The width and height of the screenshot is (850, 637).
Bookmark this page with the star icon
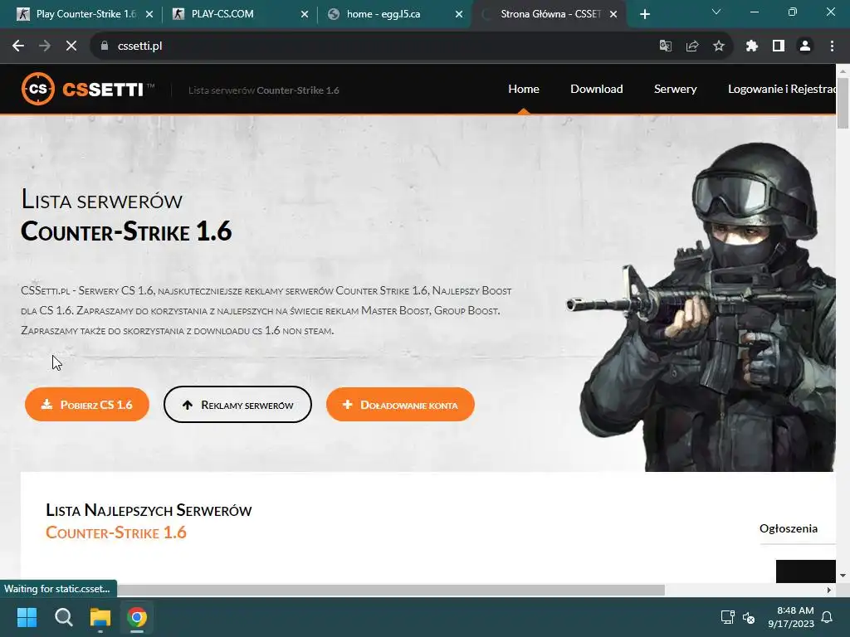719,46
